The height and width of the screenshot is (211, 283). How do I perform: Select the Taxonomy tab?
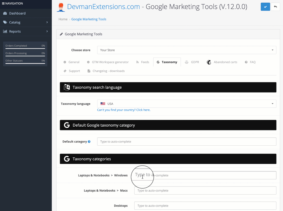click(x=167, y=62)
